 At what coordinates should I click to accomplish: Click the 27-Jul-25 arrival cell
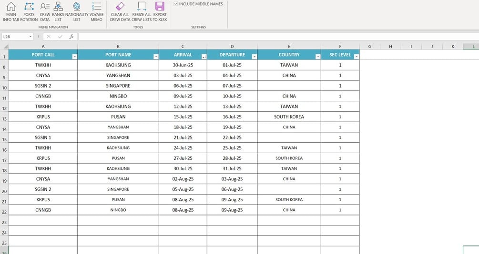point(183,158)
